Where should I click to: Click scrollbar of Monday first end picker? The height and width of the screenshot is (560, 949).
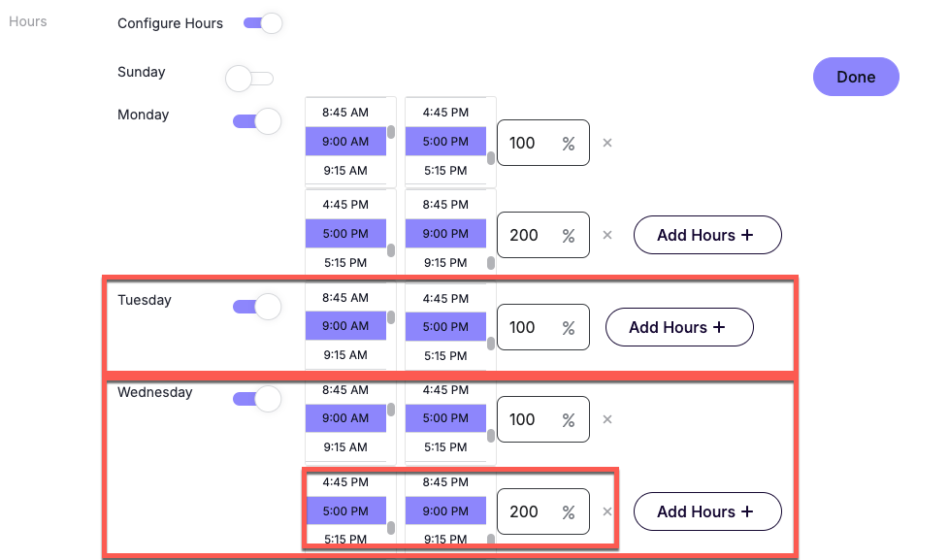click(x=491, y=158)
